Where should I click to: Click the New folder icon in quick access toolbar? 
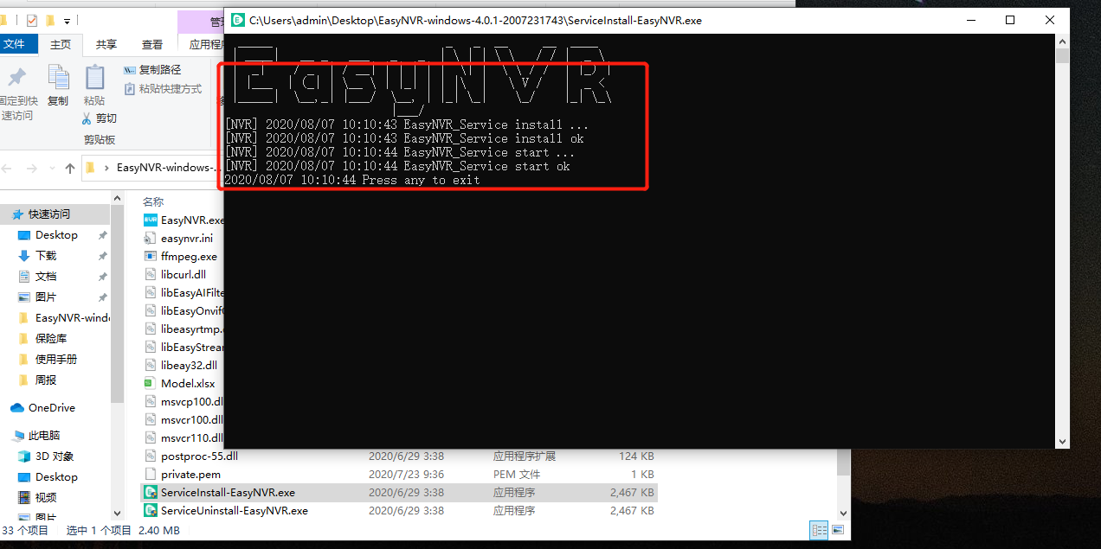click(x=50, y=20)
